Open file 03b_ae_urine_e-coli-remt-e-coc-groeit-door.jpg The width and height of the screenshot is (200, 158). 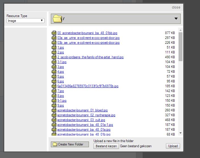click(x=88, y=43)
